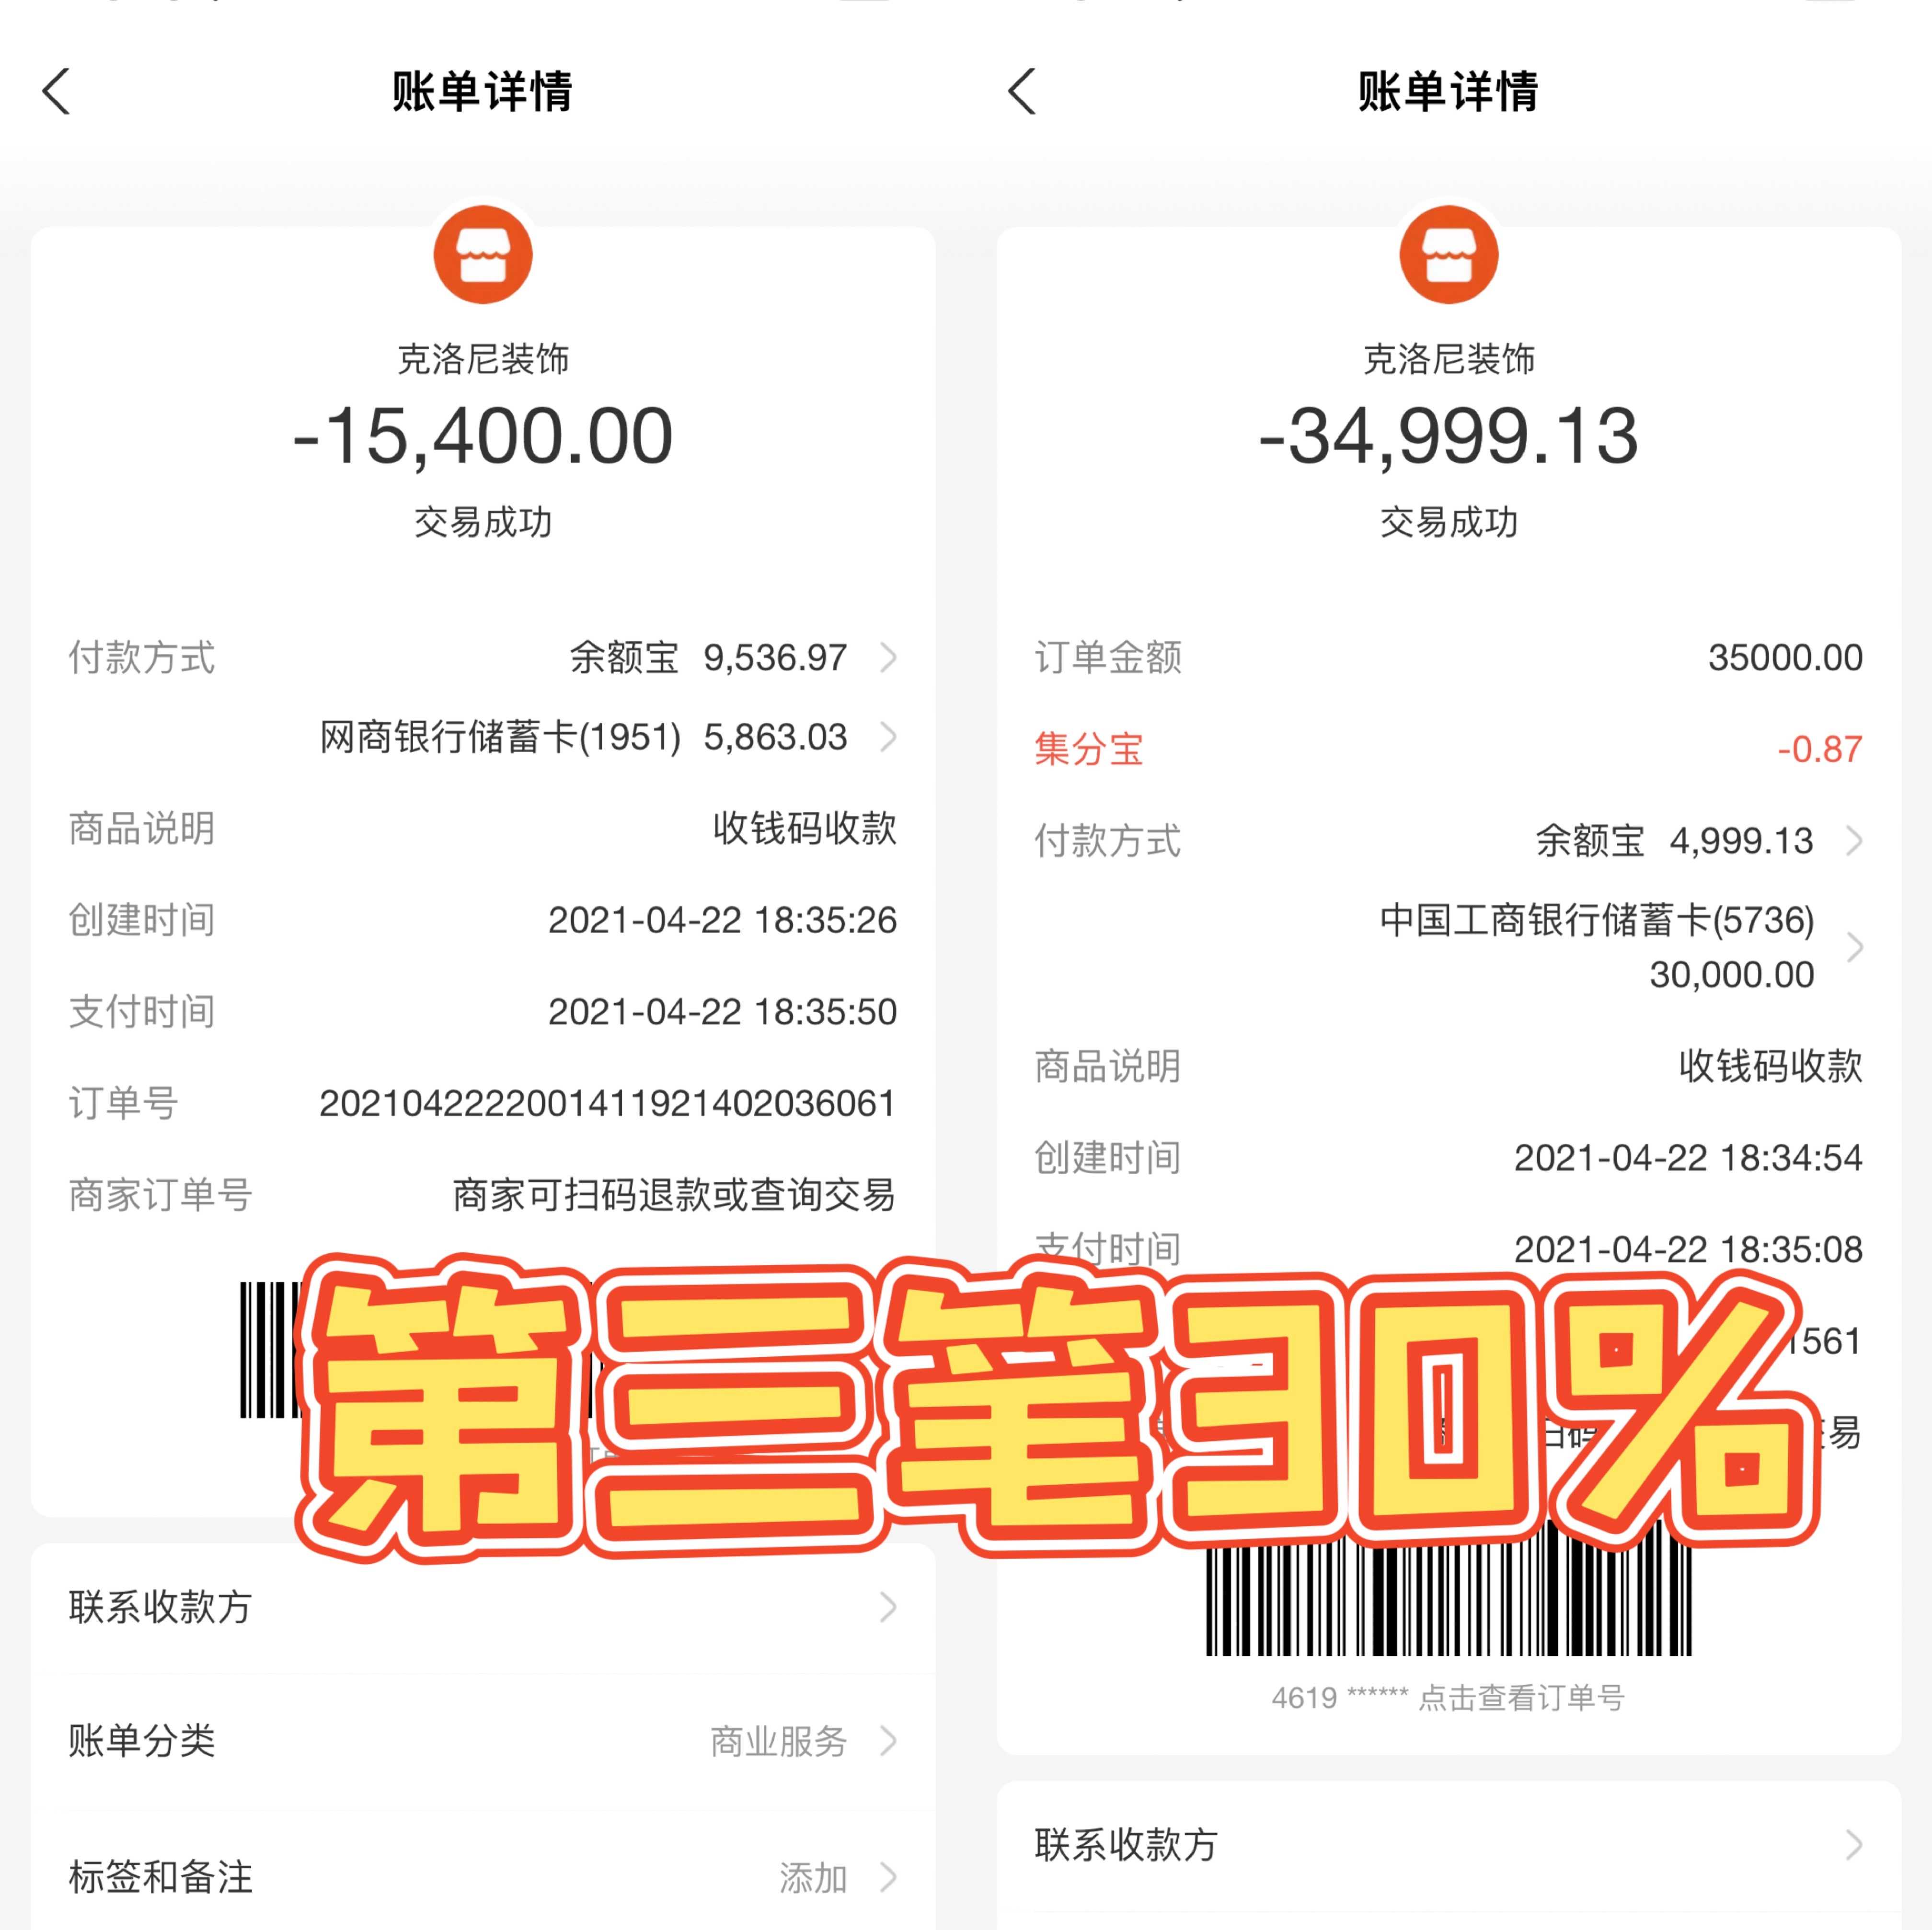Tap the barcode on the left bill
This screenshot has height=1930, width=1932.
tap(270, 1350)
